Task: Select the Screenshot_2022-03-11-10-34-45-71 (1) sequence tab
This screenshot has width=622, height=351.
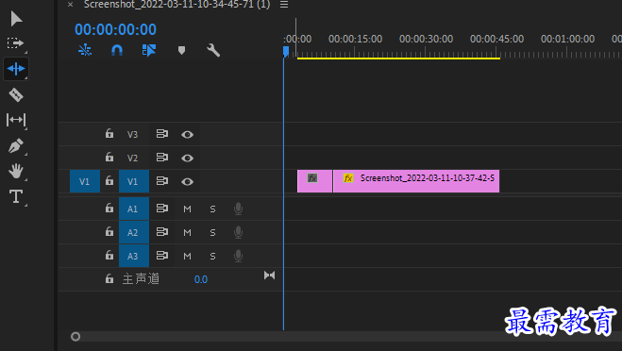Action: coord(177,5)
